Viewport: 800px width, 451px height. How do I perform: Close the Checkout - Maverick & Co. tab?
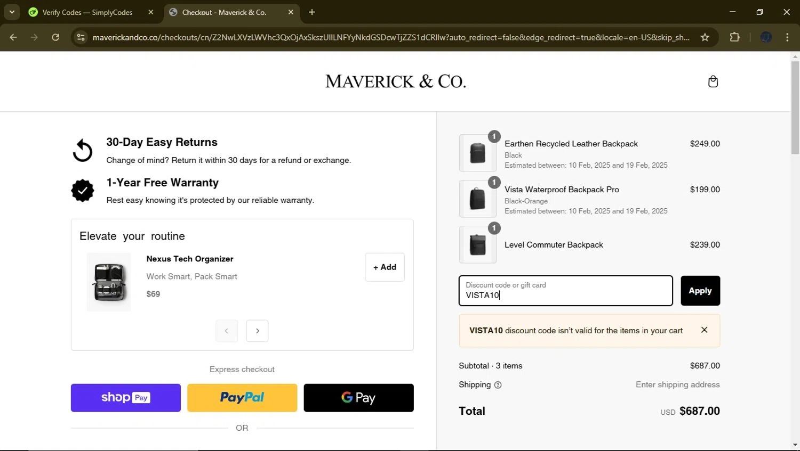[x=291, y=12]
